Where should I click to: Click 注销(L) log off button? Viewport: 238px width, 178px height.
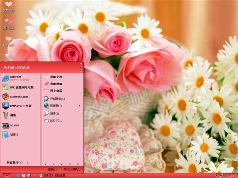click(x=51, y=169)
